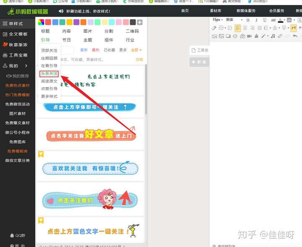
Task: Click the map location insert icon
Action: click(242, 36)
